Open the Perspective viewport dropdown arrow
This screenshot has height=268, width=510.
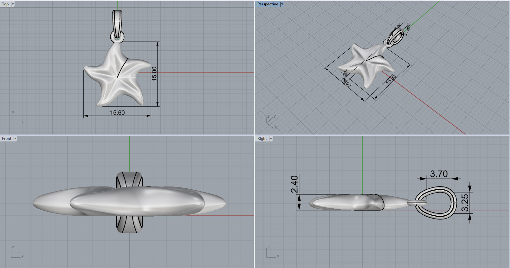(x=282, y=4)
